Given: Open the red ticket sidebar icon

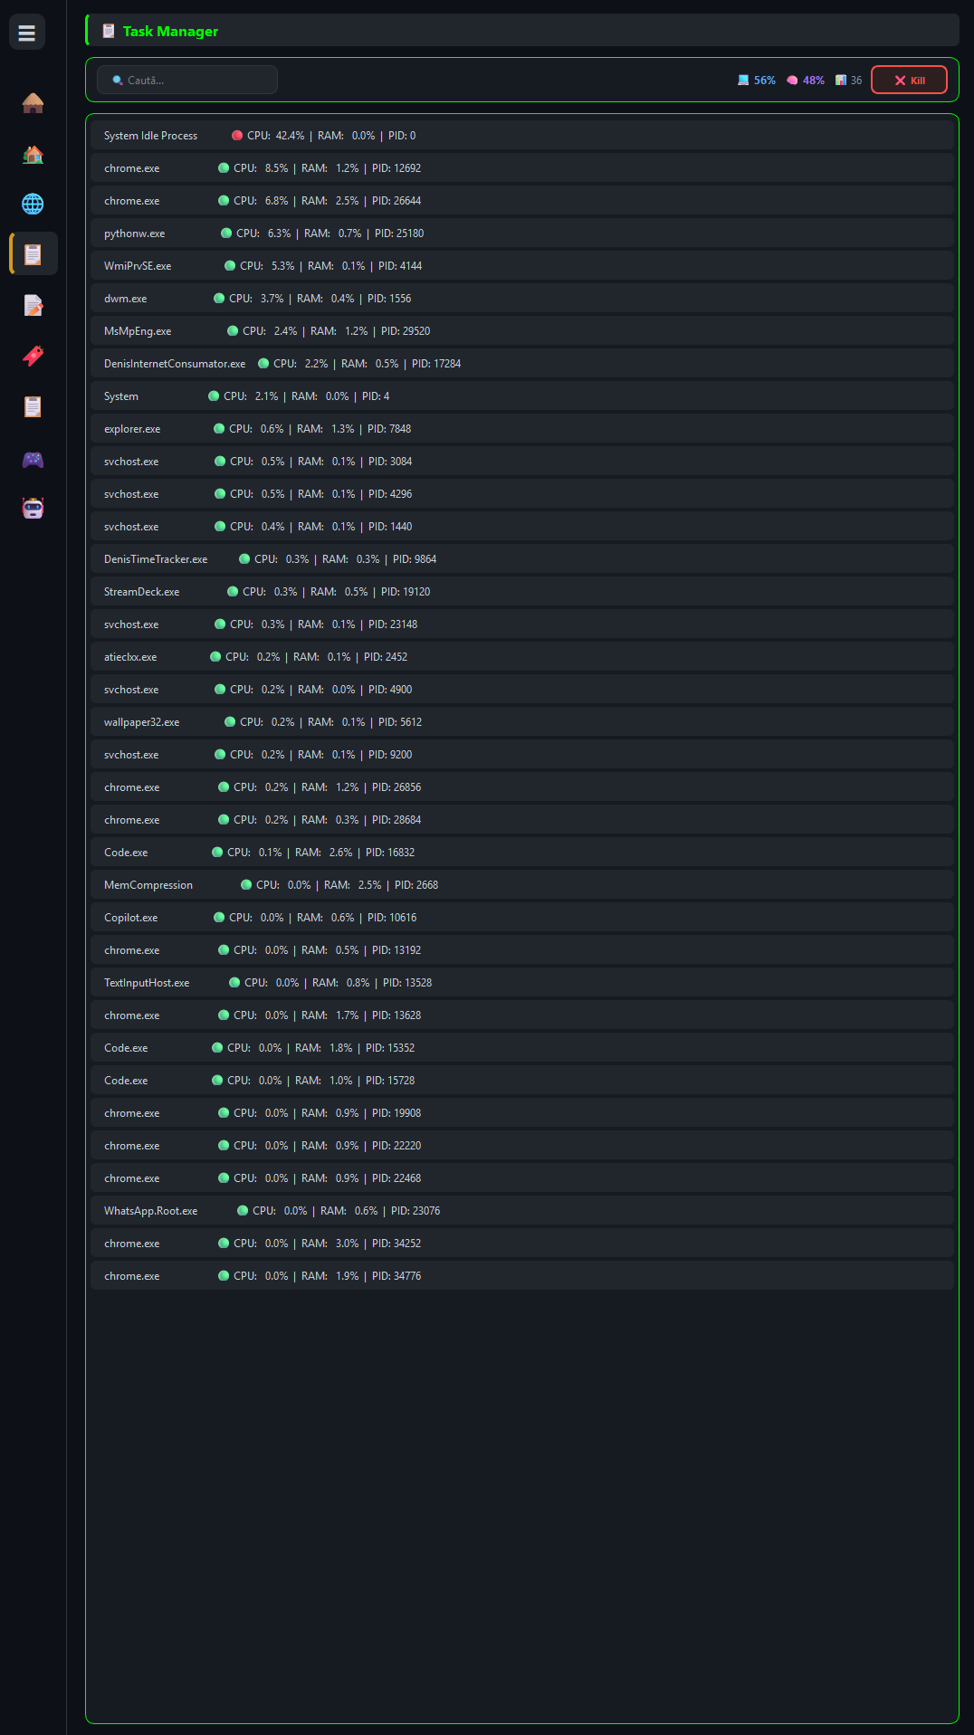Looking at the screenshot, I should 33,356.
